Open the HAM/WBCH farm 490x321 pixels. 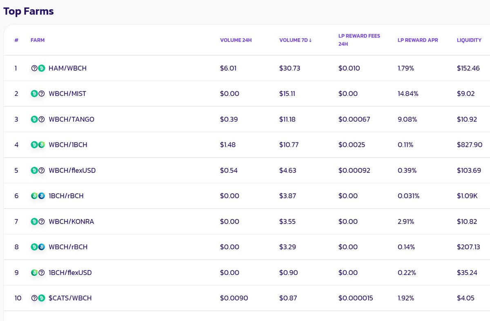[x=67, y=68]
